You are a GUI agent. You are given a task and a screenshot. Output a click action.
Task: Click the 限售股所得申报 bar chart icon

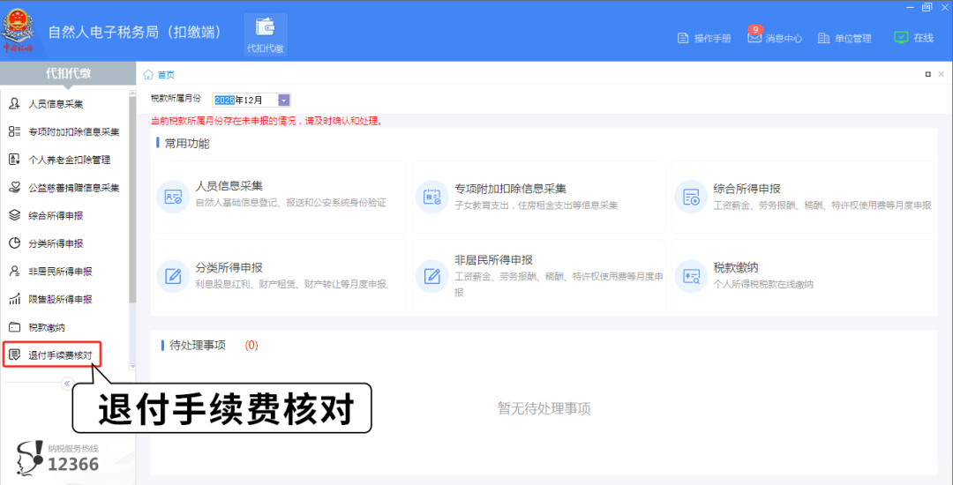coord(15,299)
